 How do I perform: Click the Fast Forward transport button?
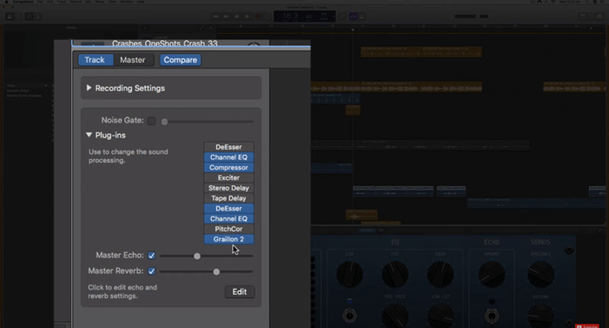(x=226, y=17)
